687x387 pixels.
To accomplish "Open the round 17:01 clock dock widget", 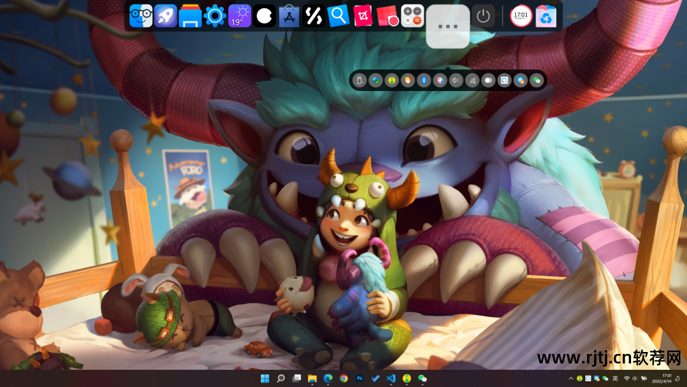I will point(521,16).
